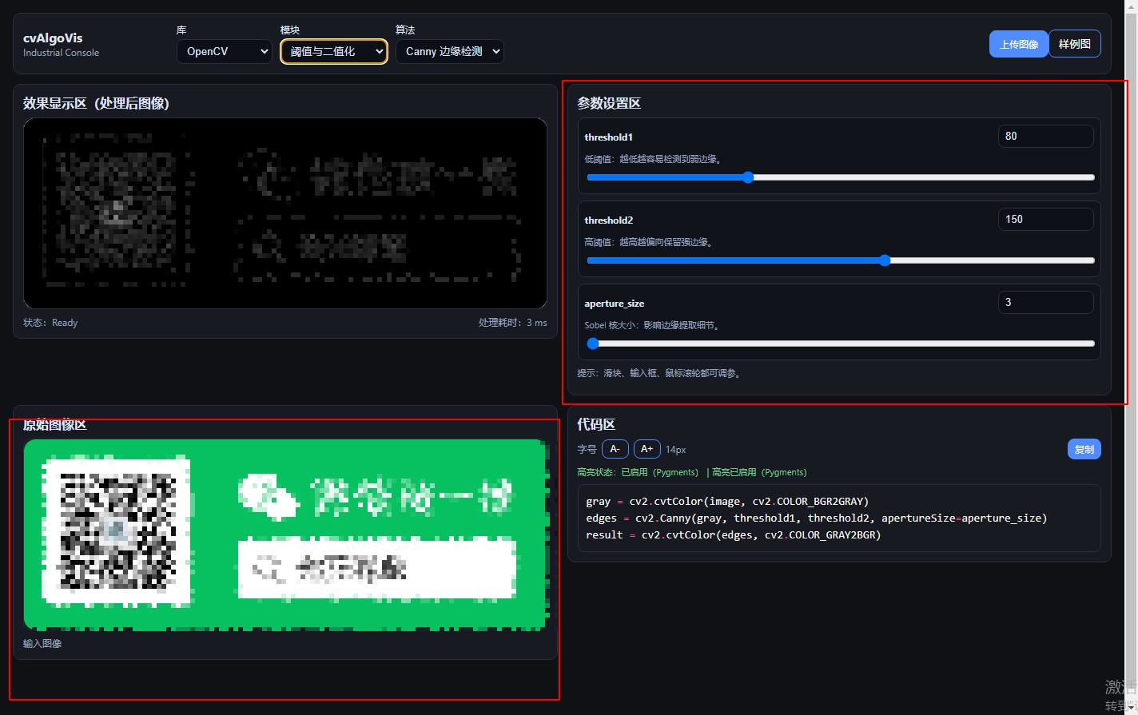Screen dimensions: 1138x715
Task: Increase code font size with A+ button
Action: [x=647, y=449]
